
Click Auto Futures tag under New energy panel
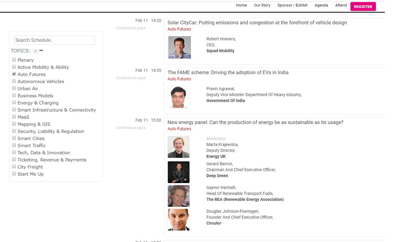tap(179, 129)
